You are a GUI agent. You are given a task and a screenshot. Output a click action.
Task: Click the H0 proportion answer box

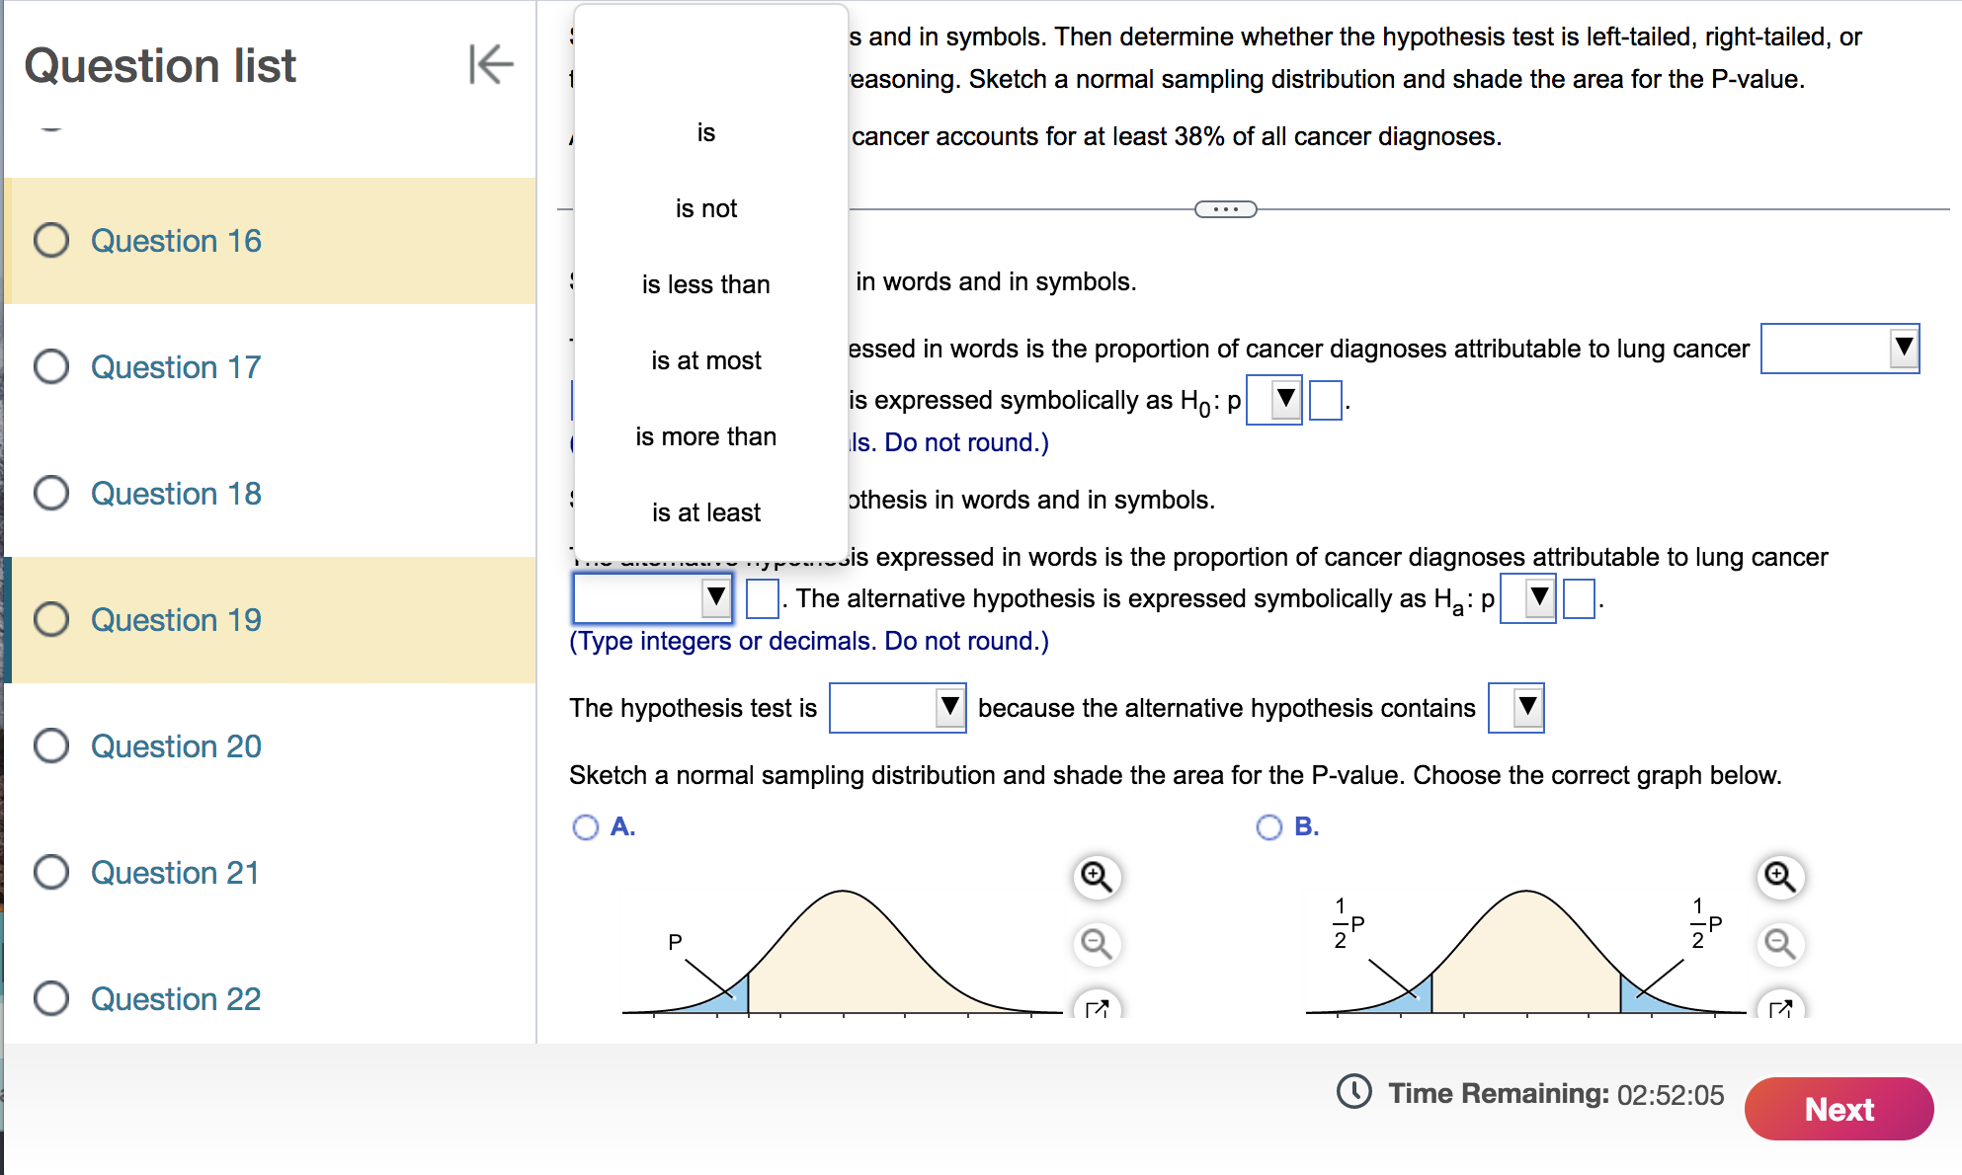1327,400
